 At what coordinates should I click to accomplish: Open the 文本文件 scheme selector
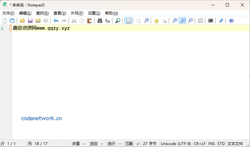(x=235, y=143)
